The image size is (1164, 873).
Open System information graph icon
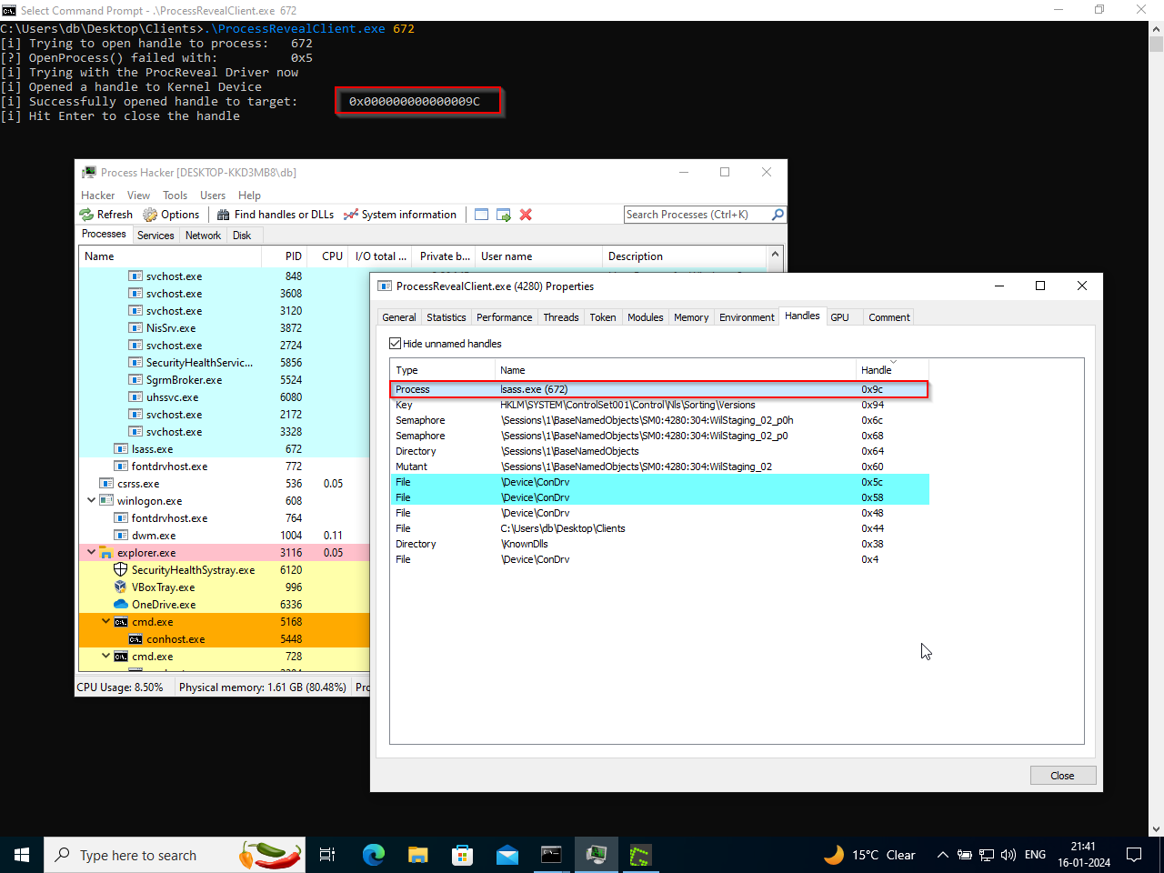pyautogui.click(x=351, y=215)
